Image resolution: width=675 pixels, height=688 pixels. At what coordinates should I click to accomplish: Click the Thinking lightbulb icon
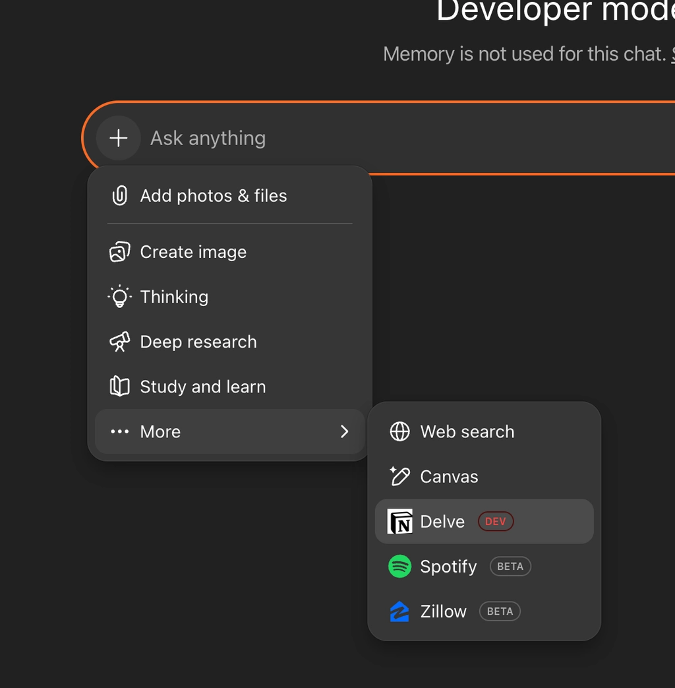coord(119,297)
